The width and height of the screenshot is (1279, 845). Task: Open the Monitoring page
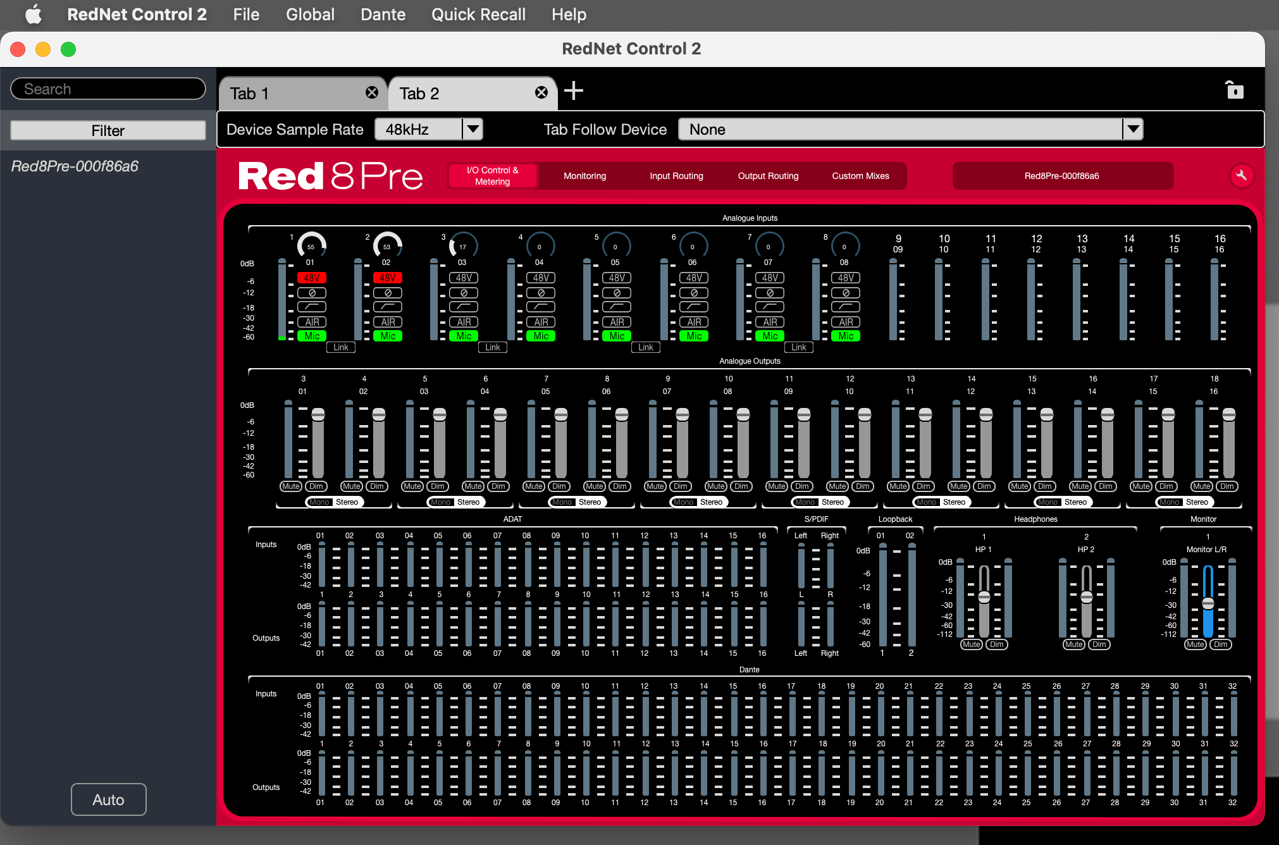click(584, 176)
